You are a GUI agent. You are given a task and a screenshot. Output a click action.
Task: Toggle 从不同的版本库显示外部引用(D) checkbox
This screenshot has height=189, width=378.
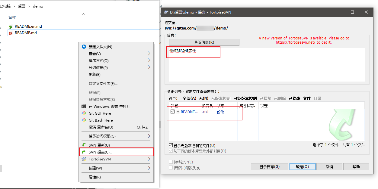[171, 151]
